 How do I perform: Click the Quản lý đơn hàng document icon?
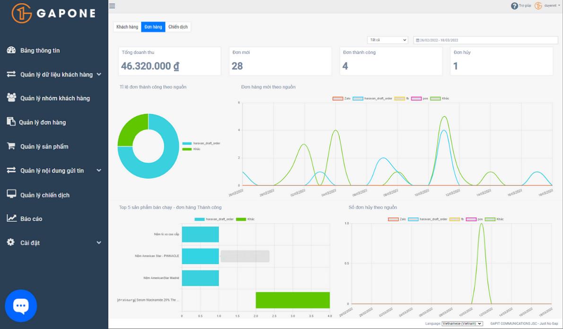11,122
